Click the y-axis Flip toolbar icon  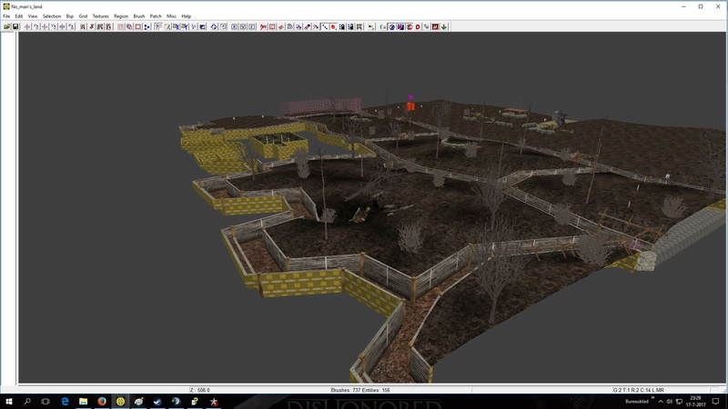[x=45, y=26]
